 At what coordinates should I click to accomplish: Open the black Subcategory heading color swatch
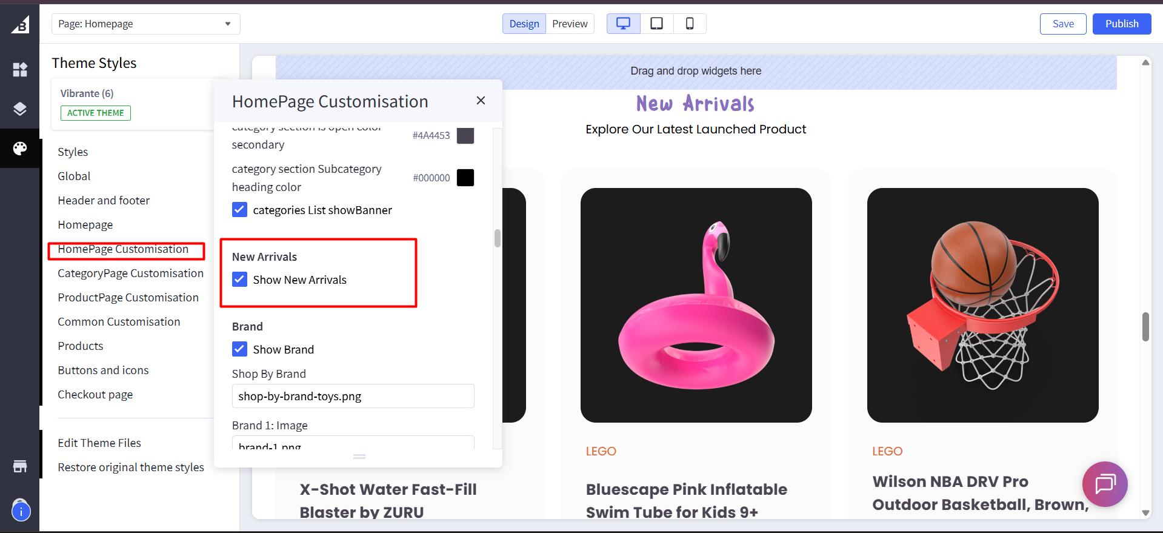[465, 178]
